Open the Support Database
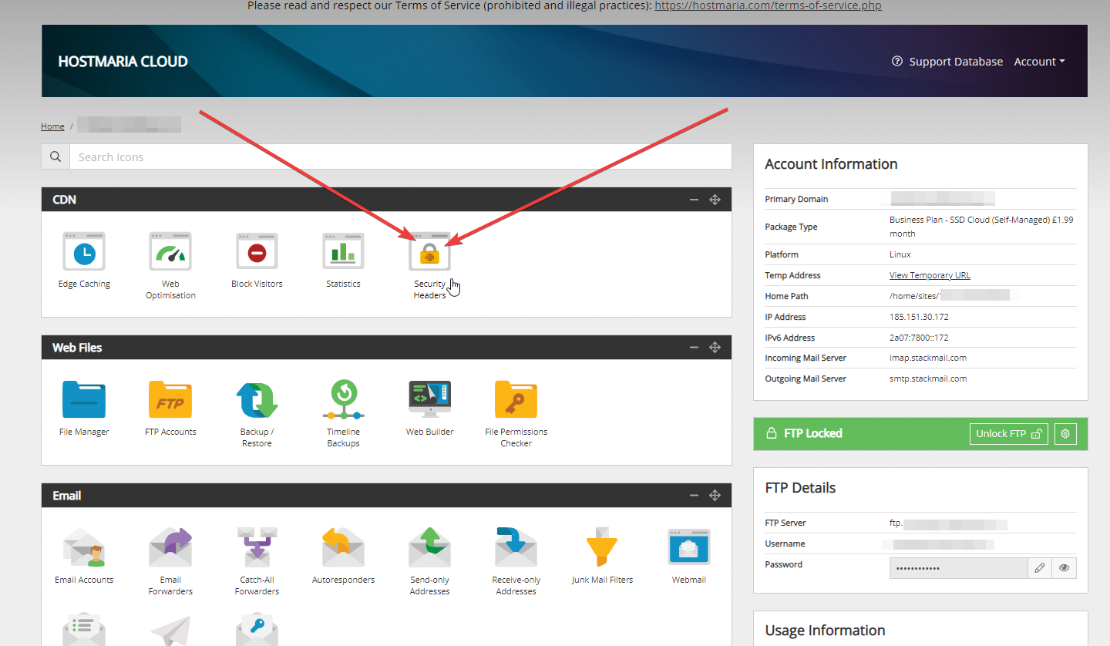 point(956,61)
